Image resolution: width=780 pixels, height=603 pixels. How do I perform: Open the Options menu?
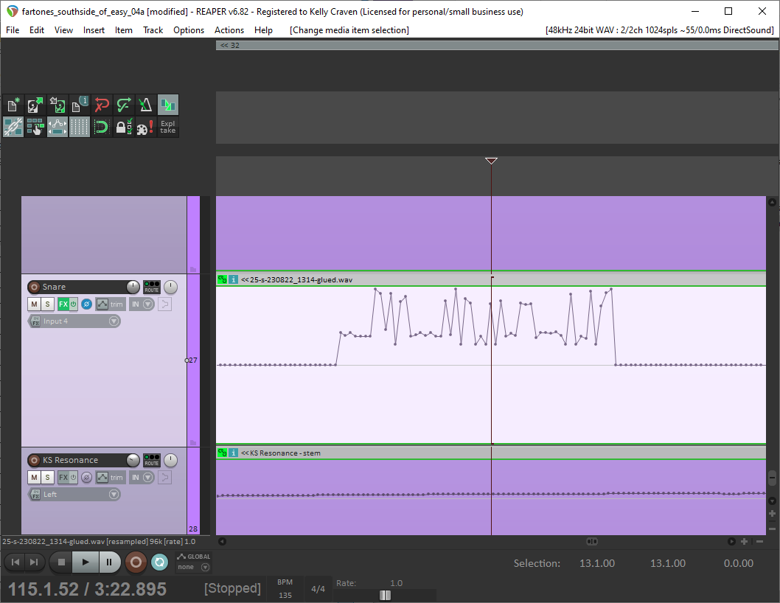pyautogui.click(x=189, y=30)
